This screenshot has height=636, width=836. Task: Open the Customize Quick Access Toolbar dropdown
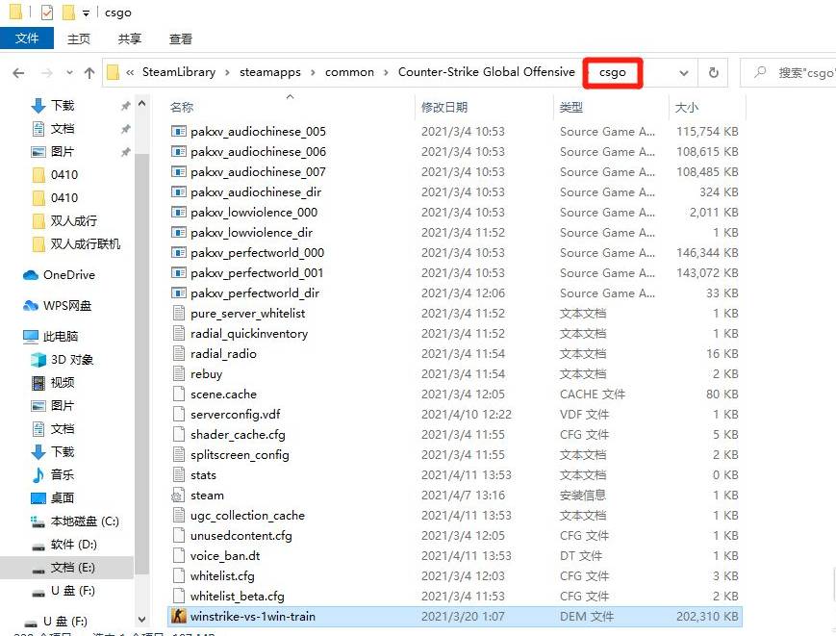[x=86, y=13]
